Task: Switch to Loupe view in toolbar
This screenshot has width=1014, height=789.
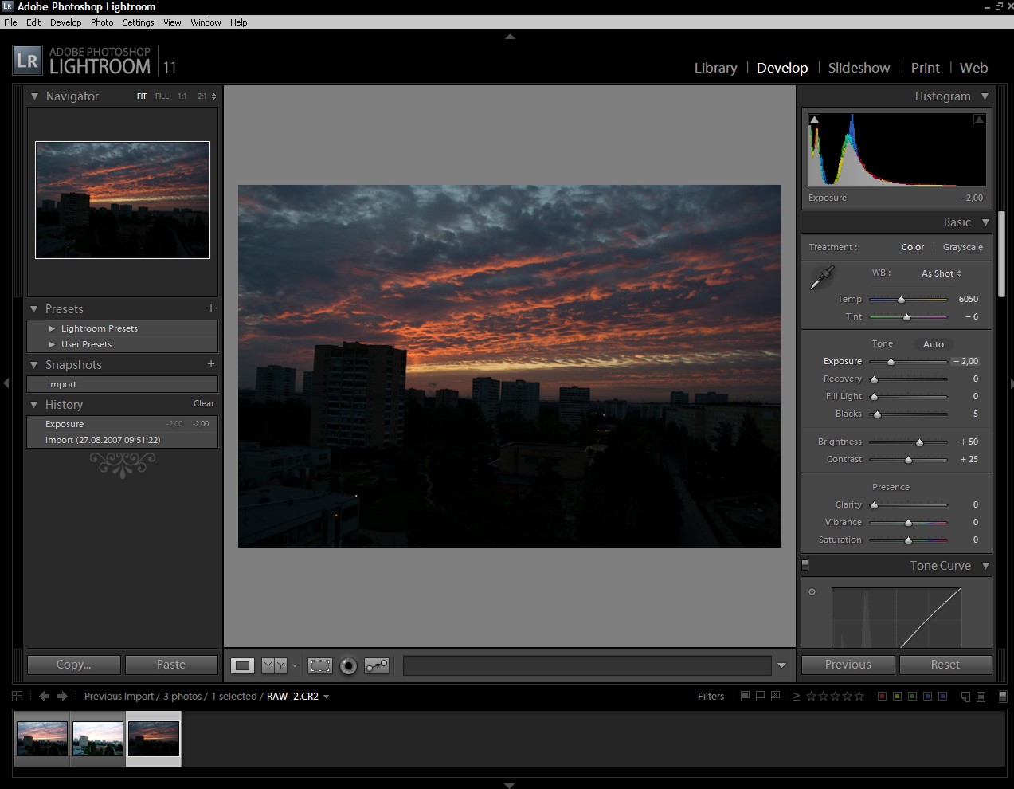Action: [x=243, y=665]
